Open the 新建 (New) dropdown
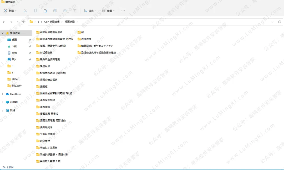The image size is (284, 170). tap(10, 11)
